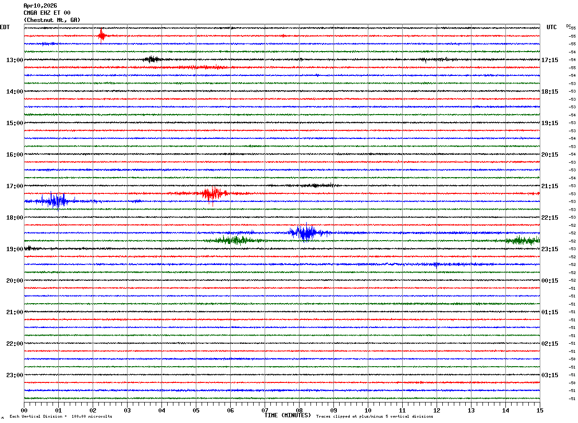Click the large blue burst near minute 1
This screenshot has height=423, width=578.
57,201
